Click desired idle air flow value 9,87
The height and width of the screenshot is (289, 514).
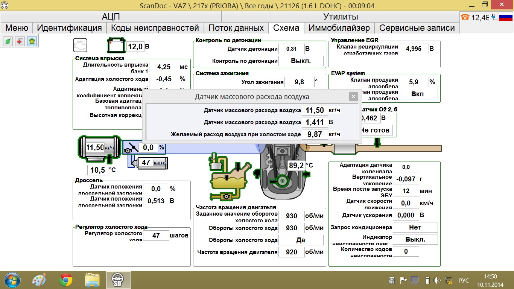(315, 134)
